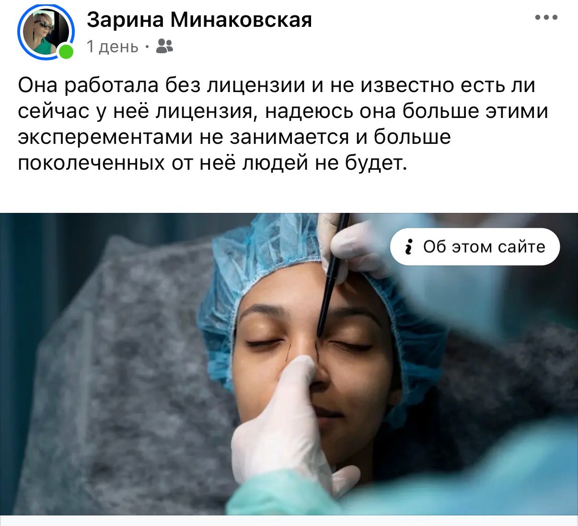Open the Зарина Минаковская profile name link

pyautogui.click(x=199, y=20)
